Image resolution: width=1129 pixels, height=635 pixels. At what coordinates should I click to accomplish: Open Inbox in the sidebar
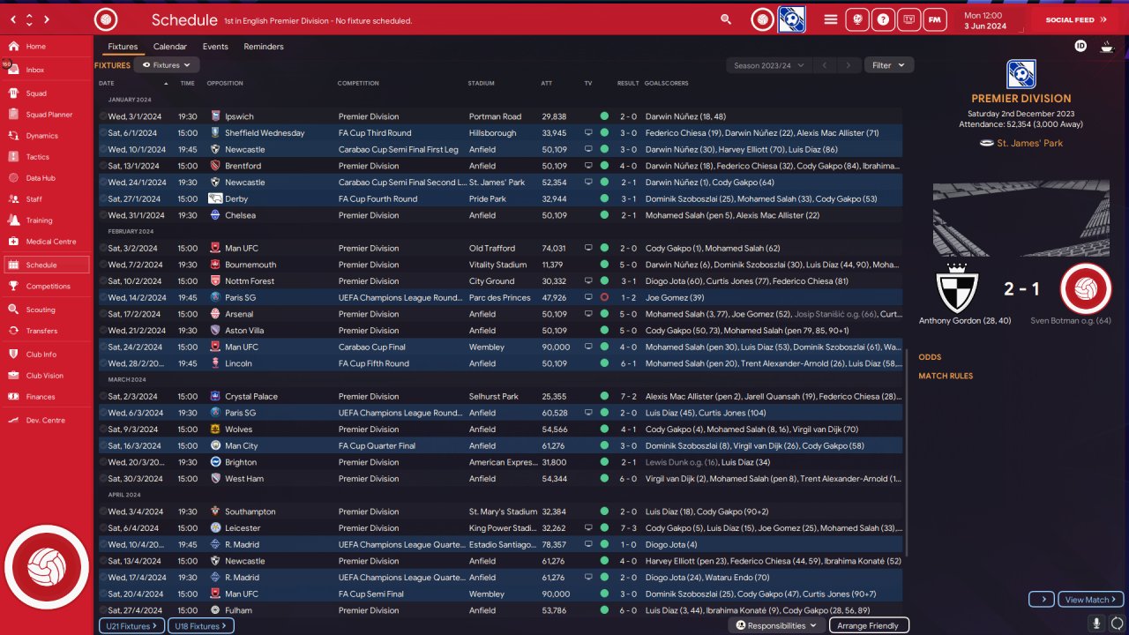coord(46,70)
